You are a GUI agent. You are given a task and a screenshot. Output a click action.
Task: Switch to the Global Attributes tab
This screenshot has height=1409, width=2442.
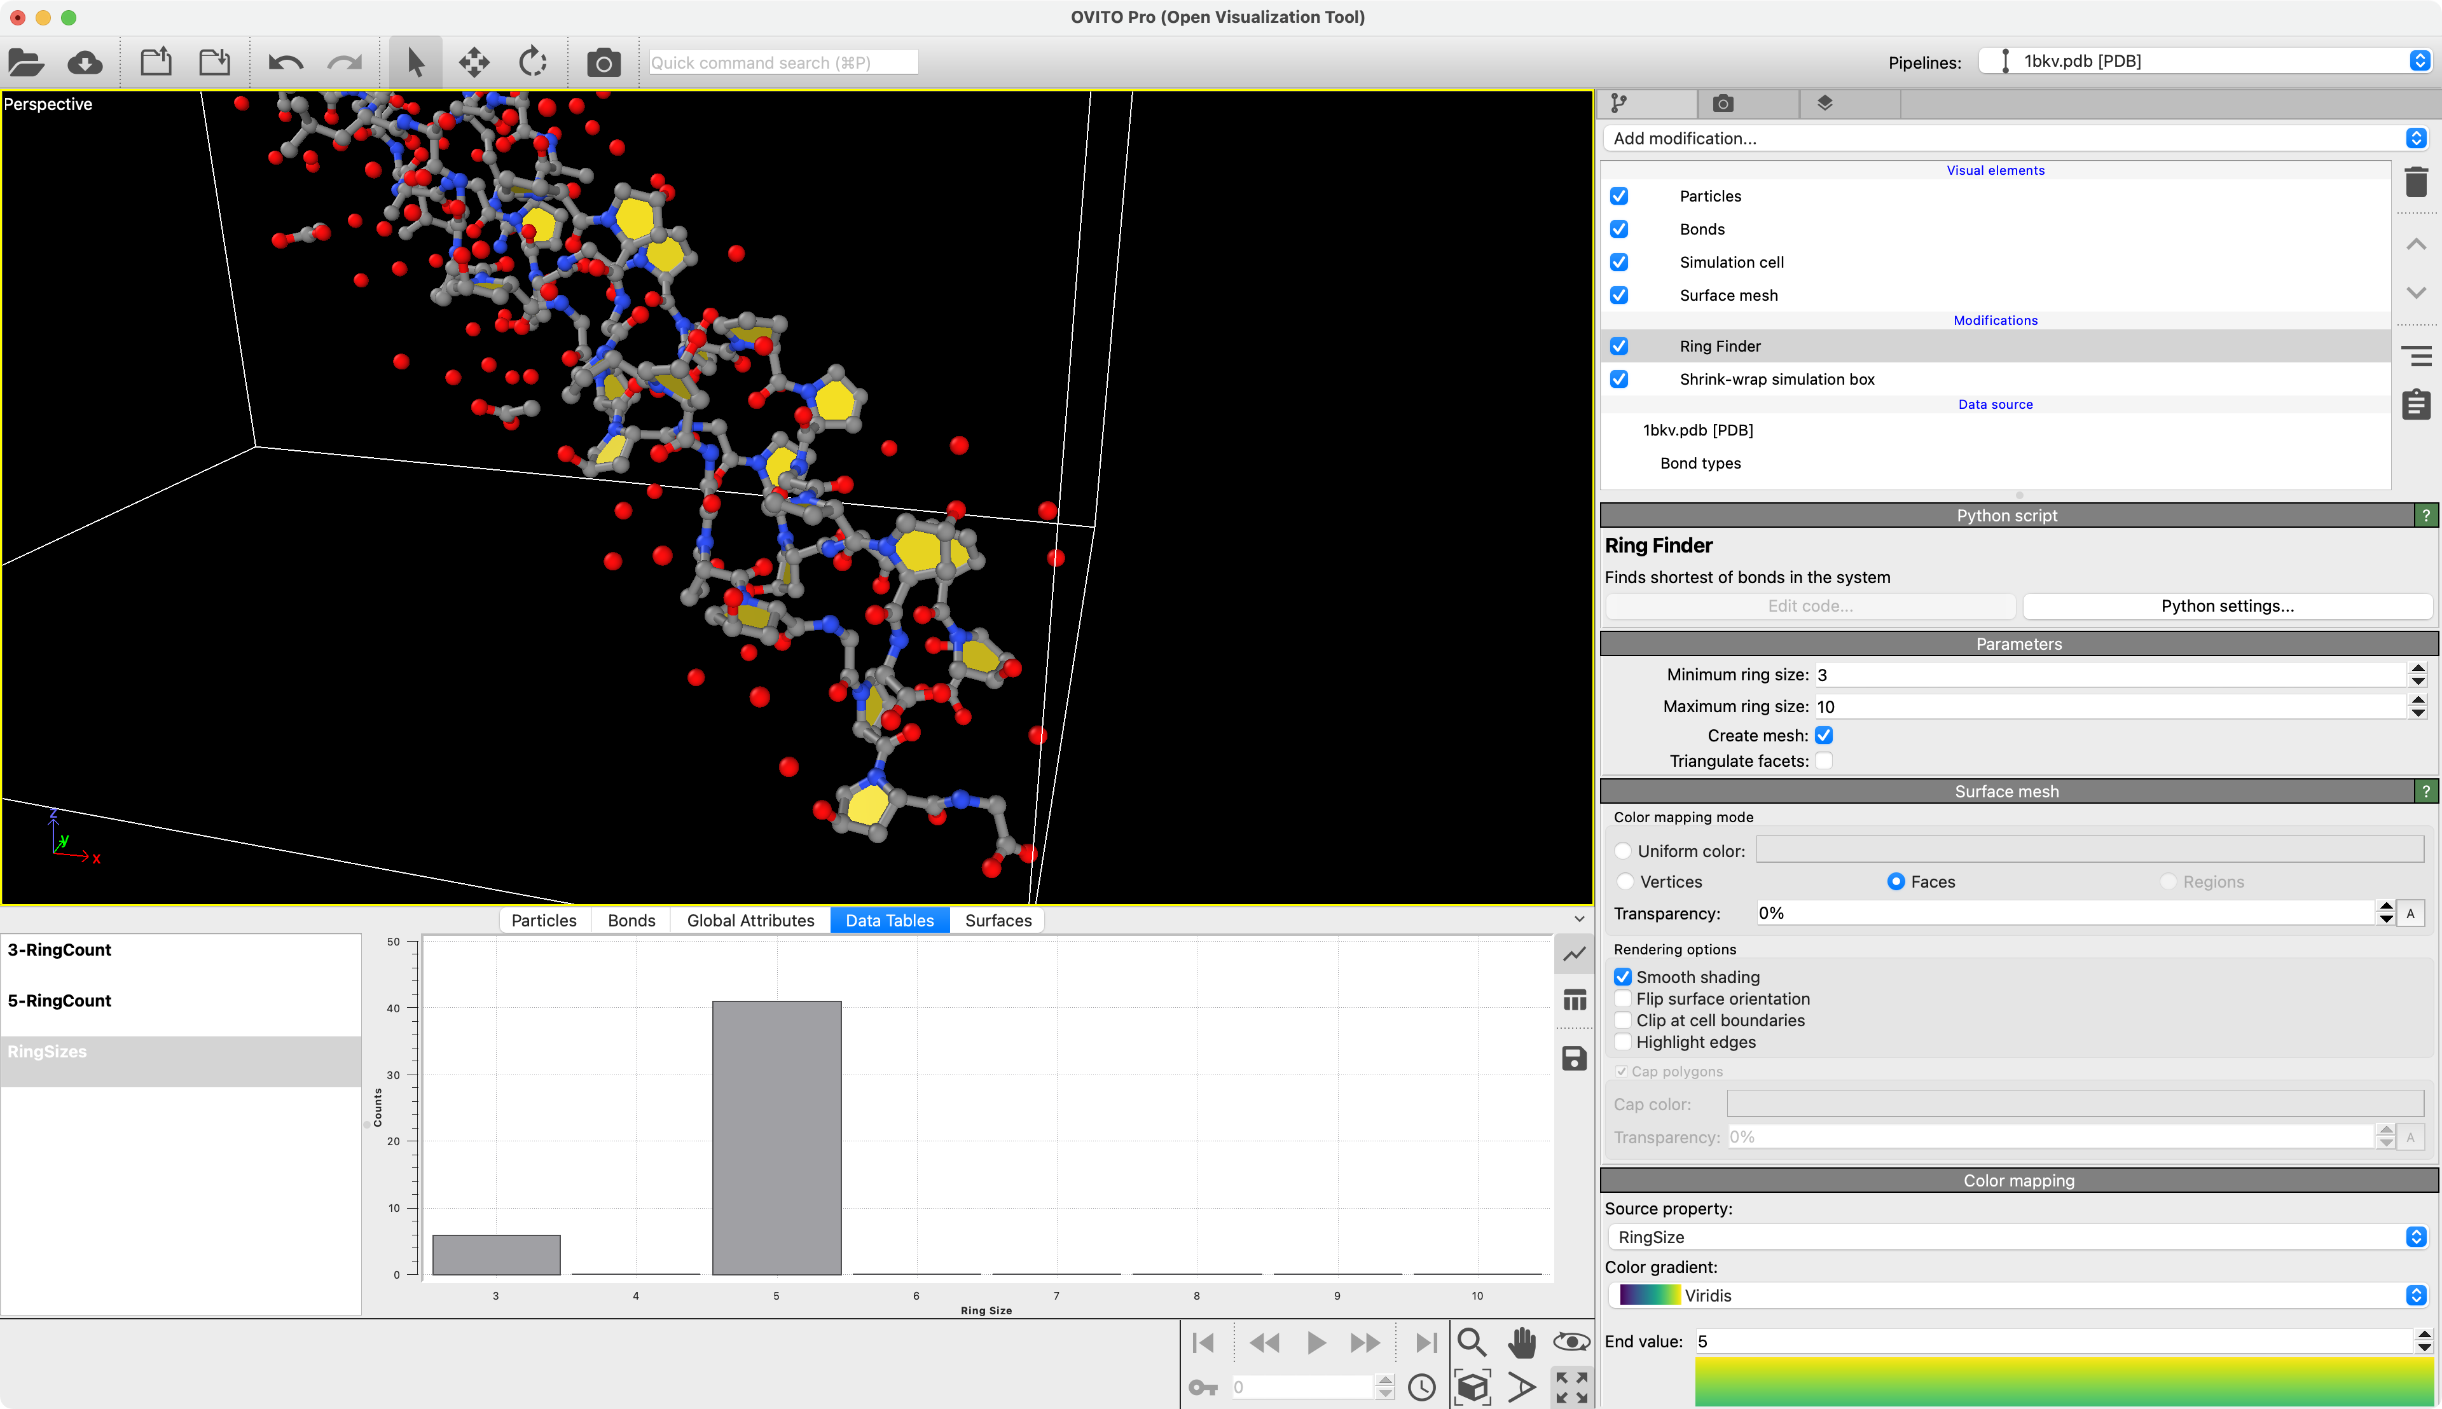click(x=750, y=920)
